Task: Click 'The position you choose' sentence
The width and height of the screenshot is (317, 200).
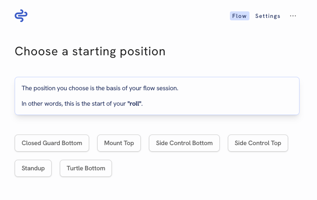Action: (100, 88)
